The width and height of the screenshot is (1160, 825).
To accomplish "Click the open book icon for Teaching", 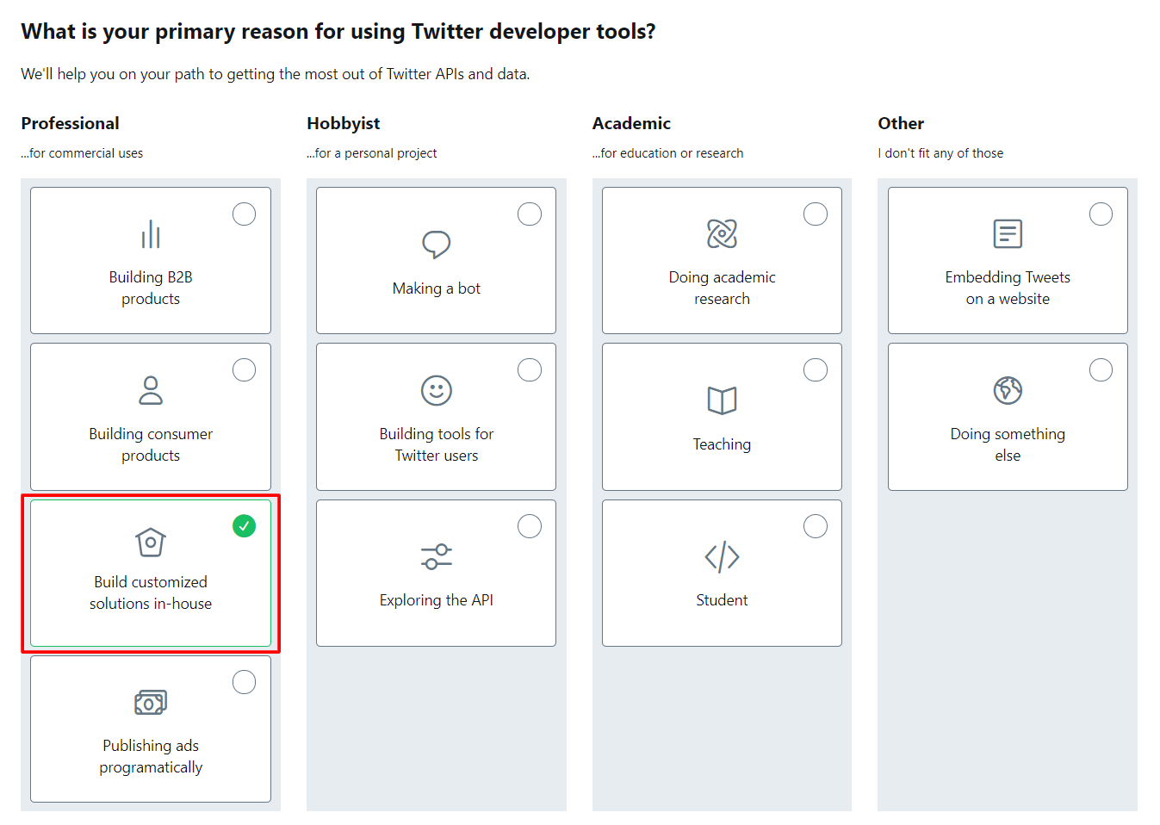I will pos(722,400).
